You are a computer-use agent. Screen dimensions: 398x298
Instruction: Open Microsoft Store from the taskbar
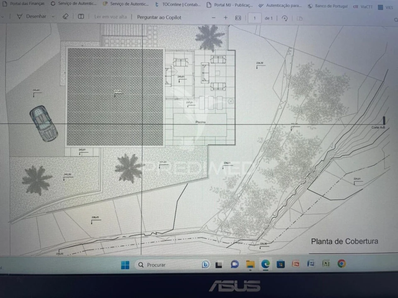click(x=281, y=264)
